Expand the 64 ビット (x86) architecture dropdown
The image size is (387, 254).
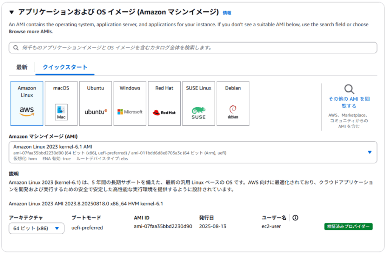[x=36, y=228]
